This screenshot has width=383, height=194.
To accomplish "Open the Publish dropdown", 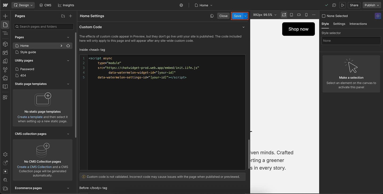I will pos(372,5).
